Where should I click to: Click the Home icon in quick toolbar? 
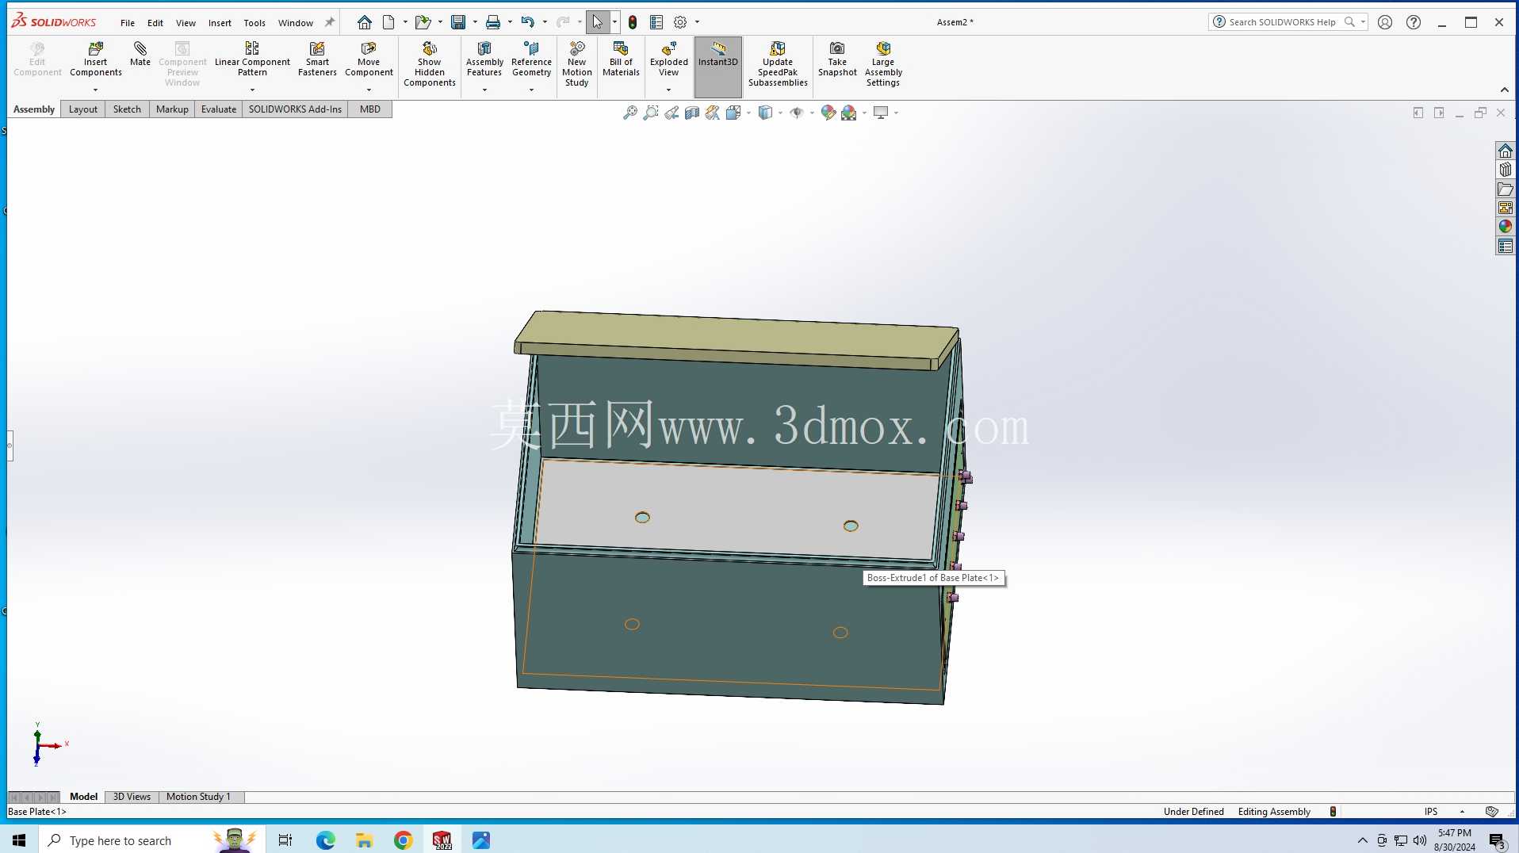click(x=365, y=22)
